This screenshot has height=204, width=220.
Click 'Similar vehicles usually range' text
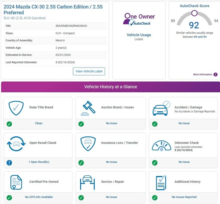194,33
